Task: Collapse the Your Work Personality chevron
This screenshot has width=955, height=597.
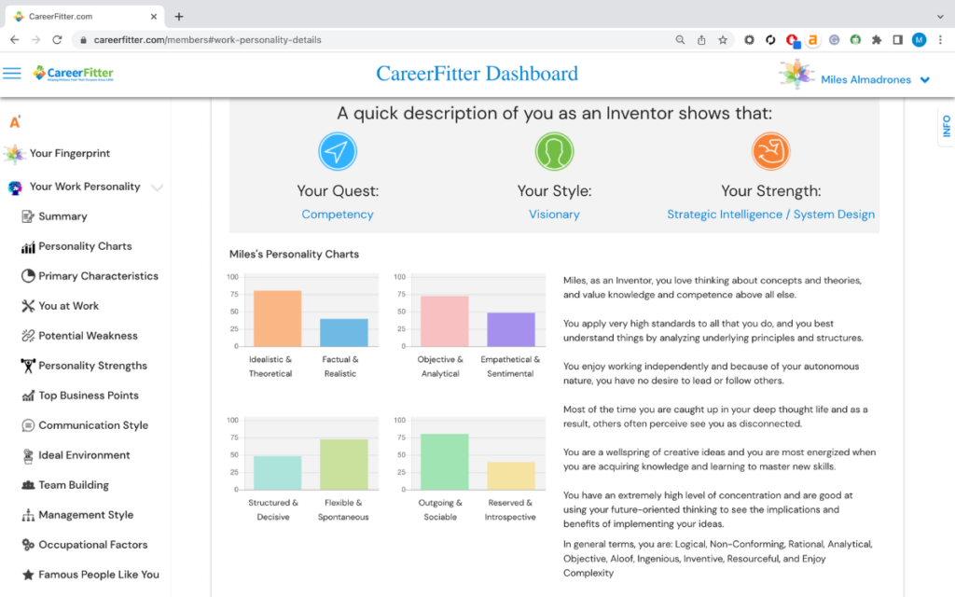Action: 157,187
